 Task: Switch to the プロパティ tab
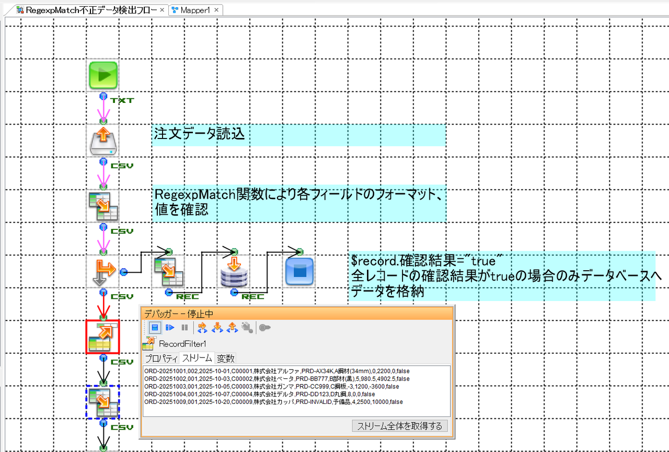pyautogui.click(x=161, y=358)
